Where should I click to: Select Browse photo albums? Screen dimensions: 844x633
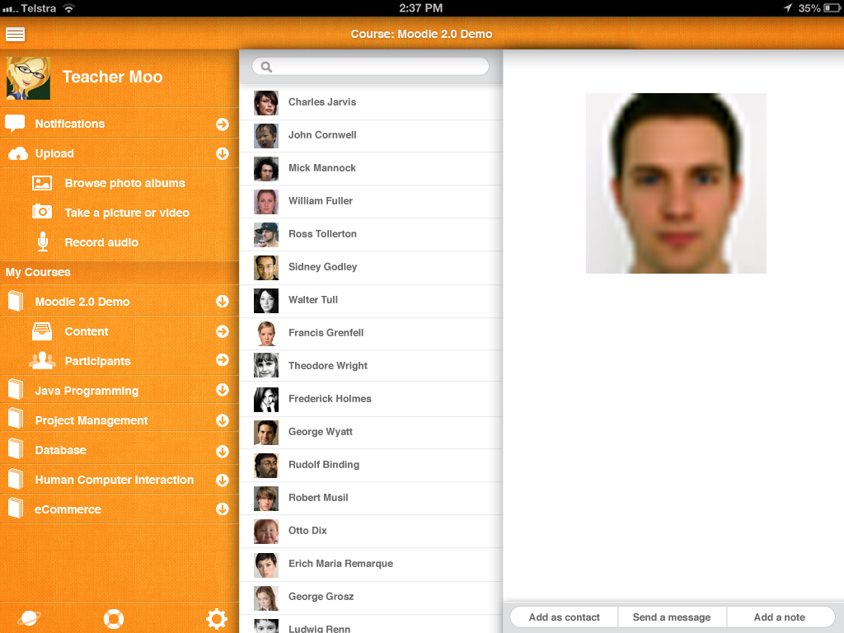tap(120, 183)
